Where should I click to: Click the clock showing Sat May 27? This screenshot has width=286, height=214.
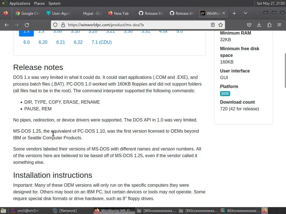[x=271, y=3]
